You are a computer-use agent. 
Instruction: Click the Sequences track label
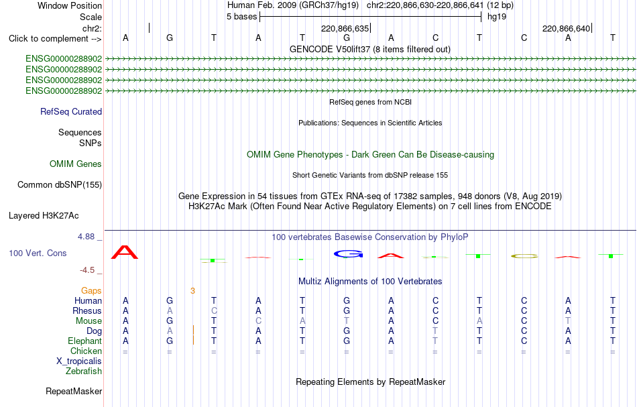(80, 132)
